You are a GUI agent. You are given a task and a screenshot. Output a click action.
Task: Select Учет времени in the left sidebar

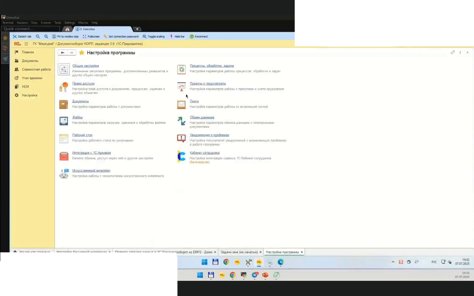(33, 78)
